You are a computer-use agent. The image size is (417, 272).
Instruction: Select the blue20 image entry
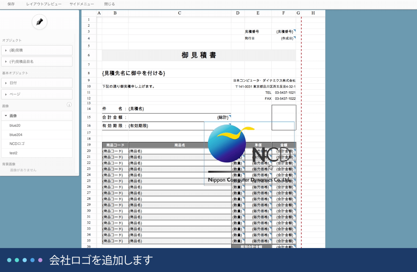click(x=37, y=125)
